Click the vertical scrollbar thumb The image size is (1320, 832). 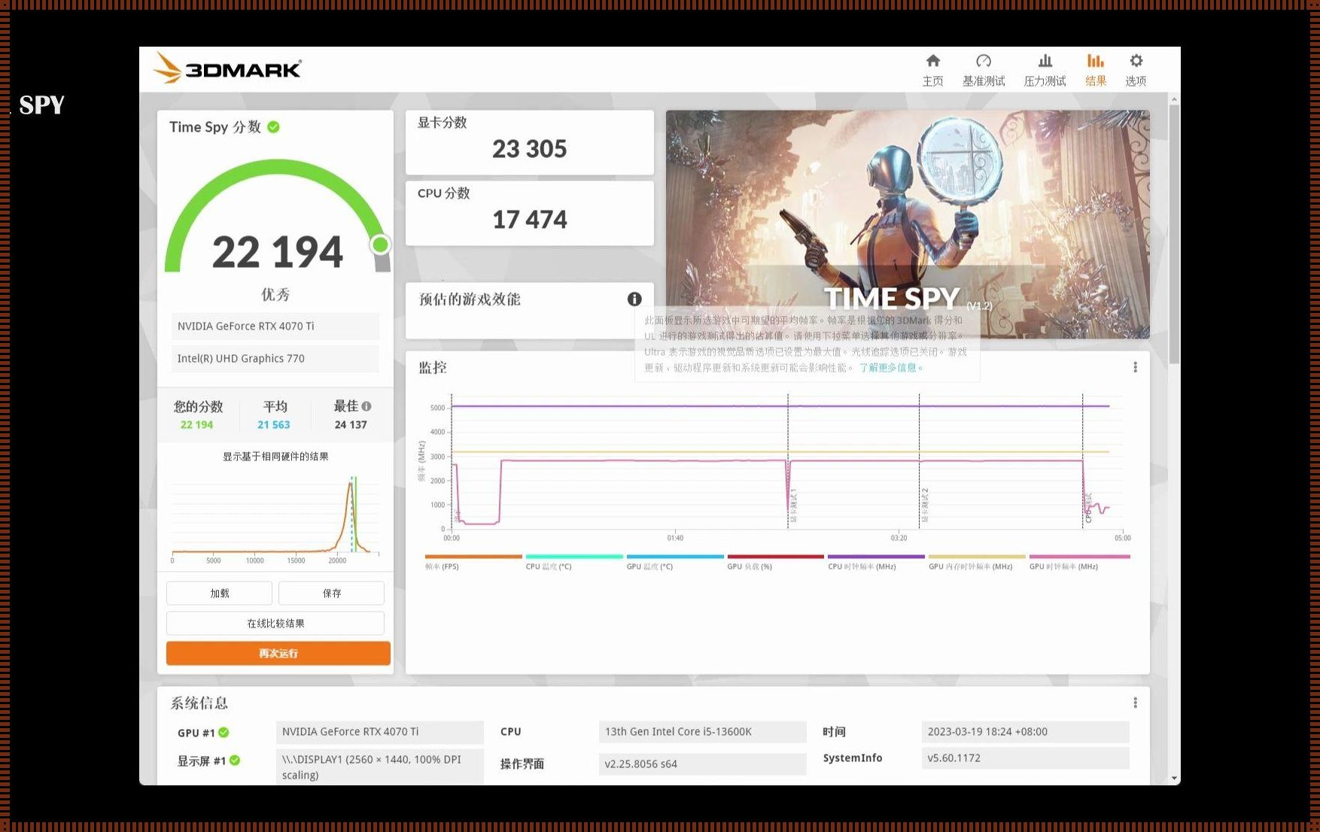coord(1174,235)
